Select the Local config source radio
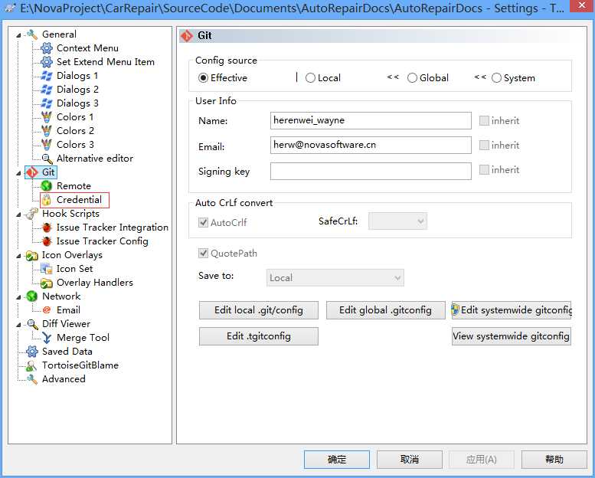 [310, 78]
